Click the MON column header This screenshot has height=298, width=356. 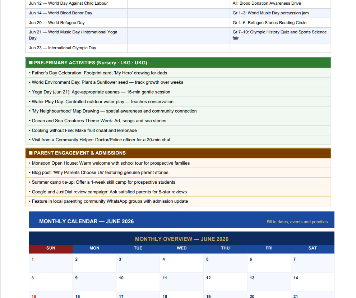click(x=94, y=248)
